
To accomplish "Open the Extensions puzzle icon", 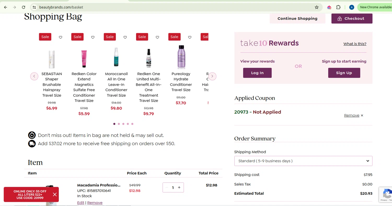I will coord(338,7).
